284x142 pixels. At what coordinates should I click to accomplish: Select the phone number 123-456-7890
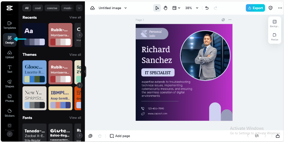tap(156, 108)
